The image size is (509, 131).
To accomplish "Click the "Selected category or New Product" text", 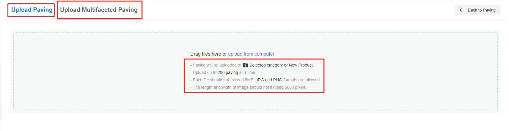I will point(281,65).
